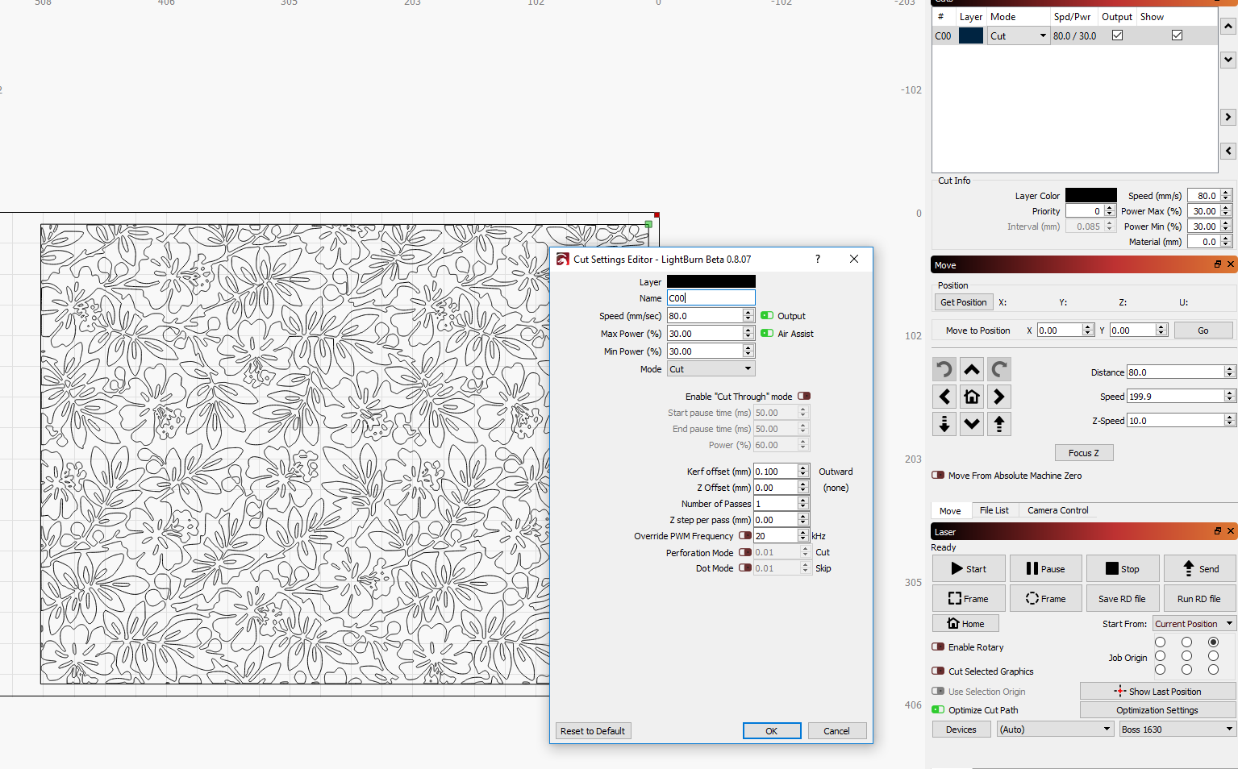
Task: Toggle Move From Absolute Machine Zero
Action: tap(938, 475)
